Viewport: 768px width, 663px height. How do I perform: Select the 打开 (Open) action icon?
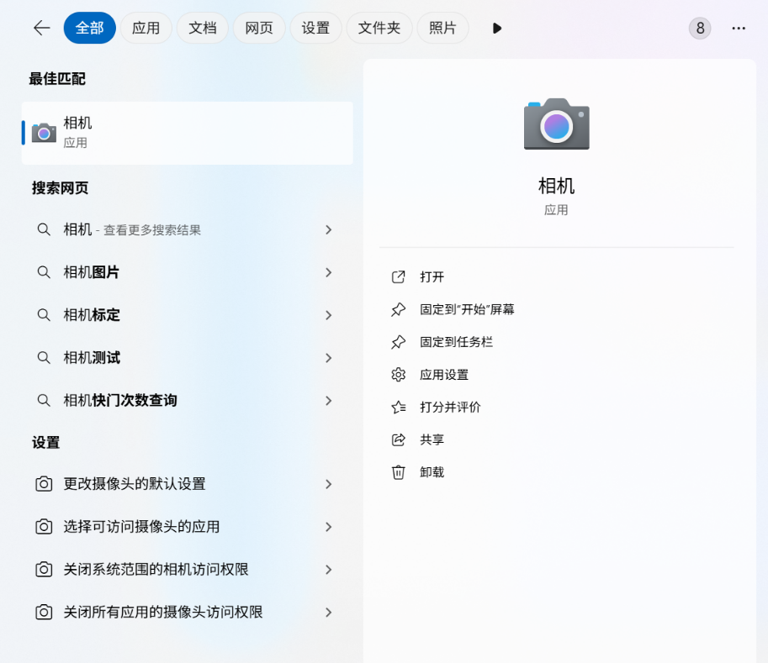[398, 276]
